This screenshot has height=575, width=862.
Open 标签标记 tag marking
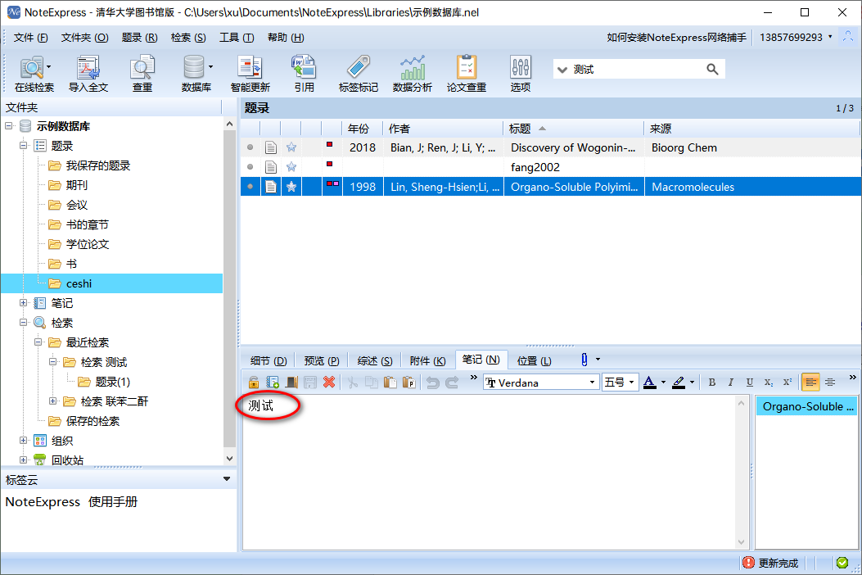click(358, 74)
